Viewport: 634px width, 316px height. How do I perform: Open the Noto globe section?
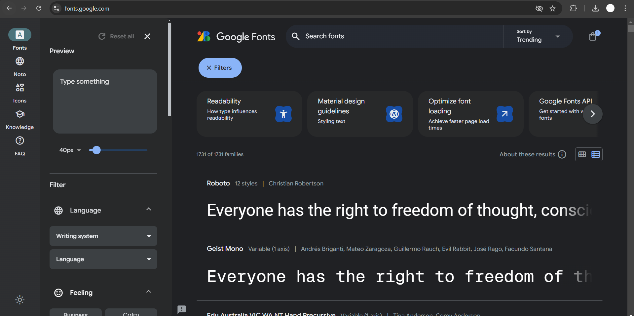tap(20, 61)
